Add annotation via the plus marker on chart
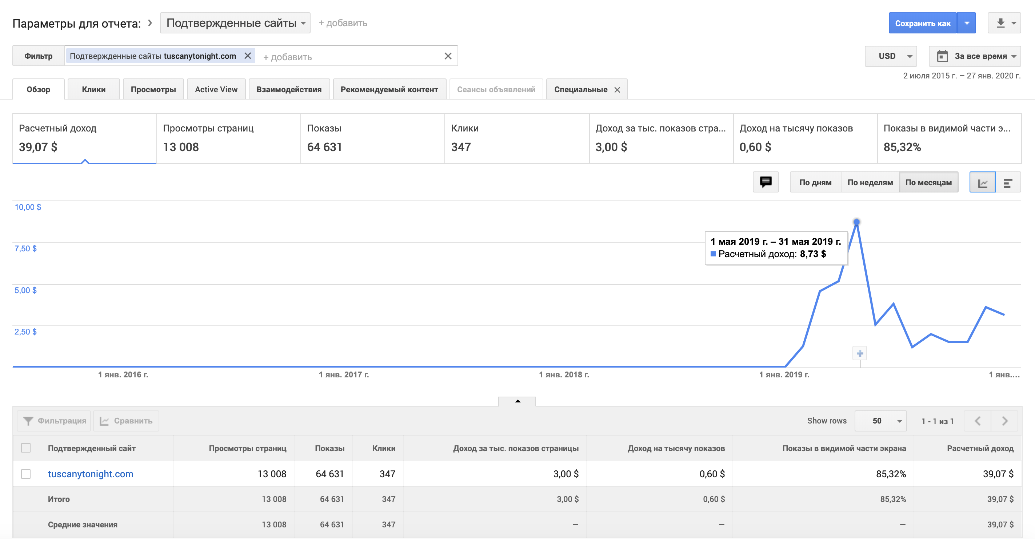The height and width of the screenshot is (539, 1035). tap(860, 353)
